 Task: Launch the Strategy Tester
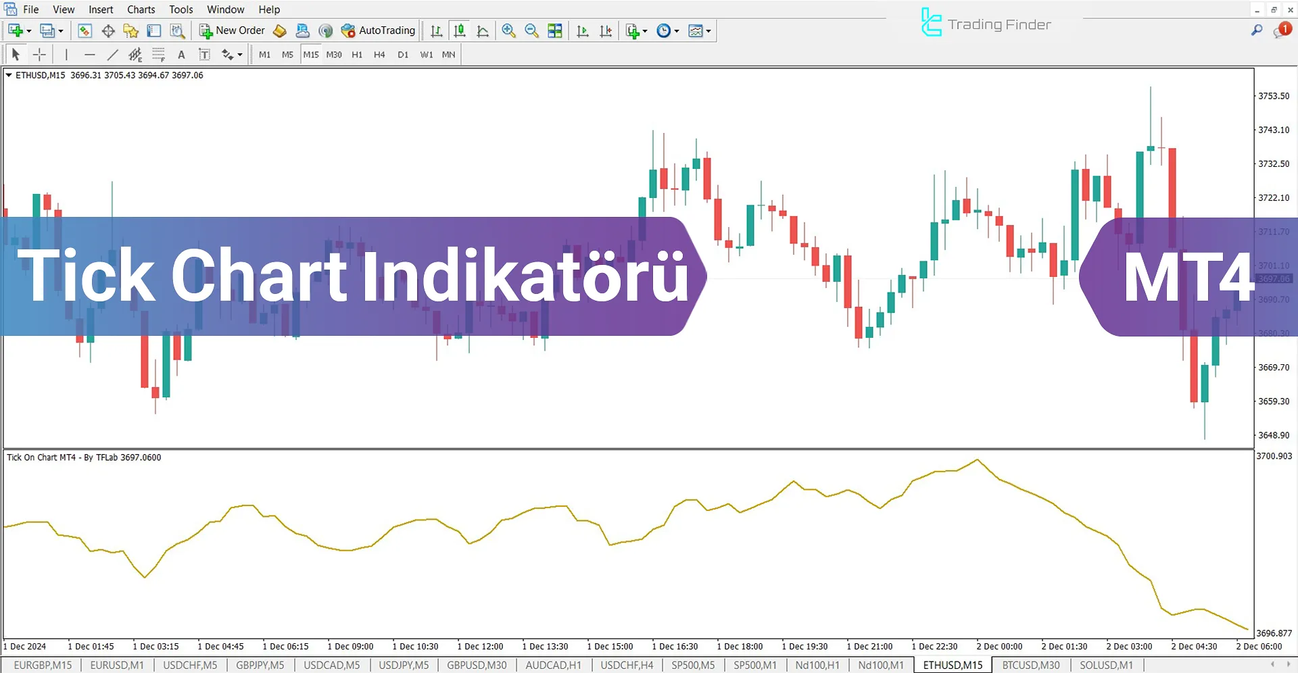(x=176, y=30)
